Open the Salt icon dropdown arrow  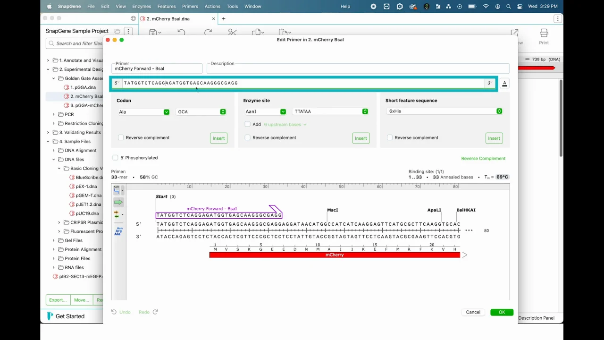pos(122,191)
